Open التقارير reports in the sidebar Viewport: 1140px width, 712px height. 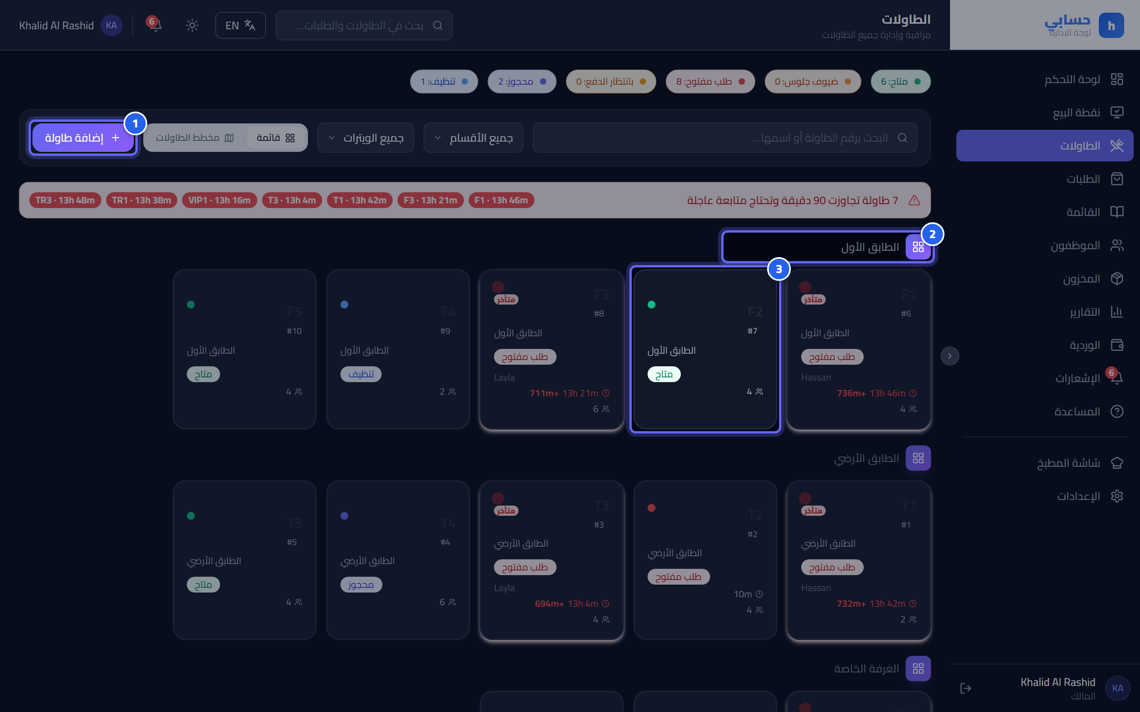[x=1045, y=312]
